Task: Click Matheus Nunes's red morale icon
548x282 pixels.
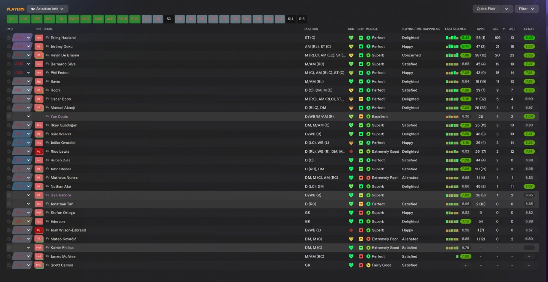Action: [x=368, y=178]
